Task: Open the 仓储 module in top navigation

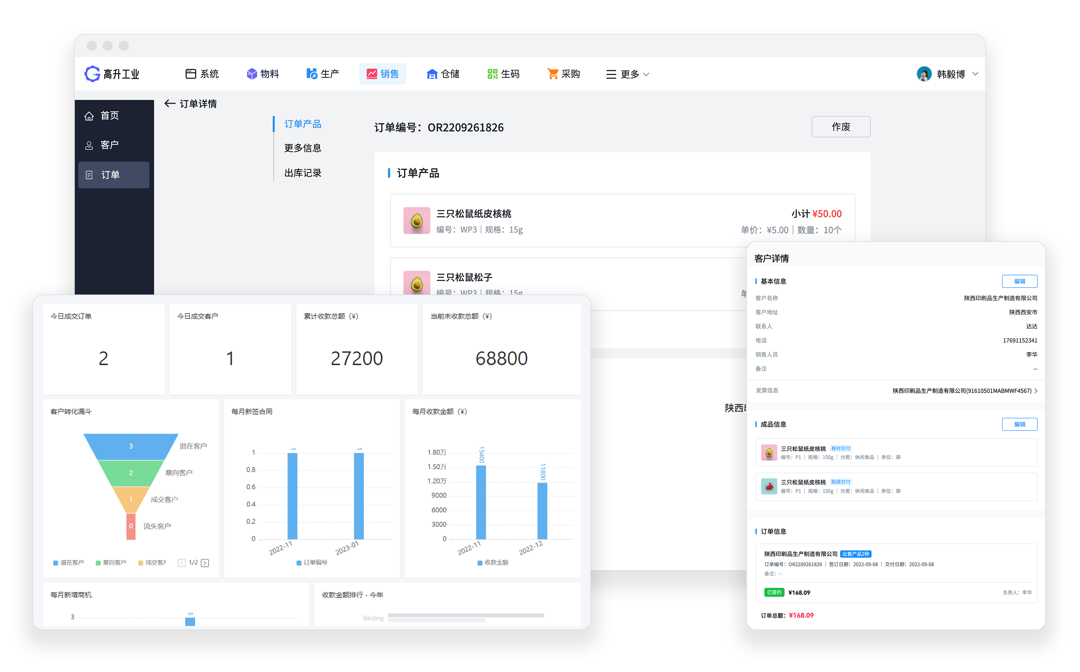Action: tap(443, 74)
